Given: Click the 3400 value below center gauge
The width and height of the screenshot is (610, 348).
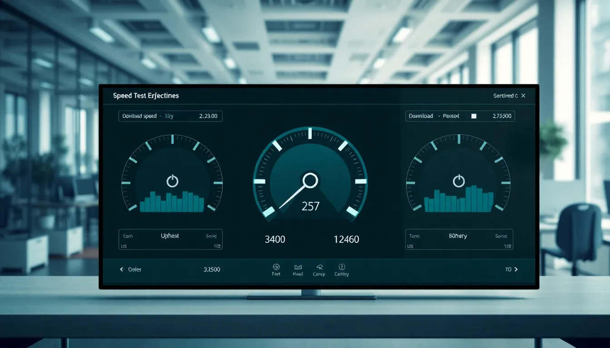Looking at the screenshot, I should coord(275,239).
